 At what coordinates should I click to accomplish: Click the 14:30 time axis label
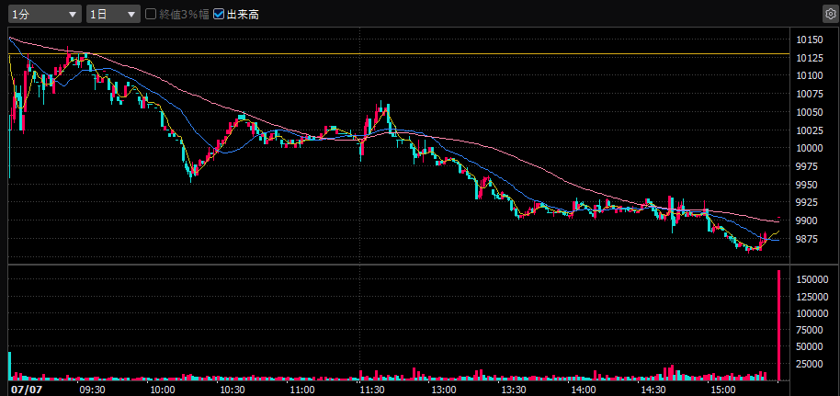(653, 390)
